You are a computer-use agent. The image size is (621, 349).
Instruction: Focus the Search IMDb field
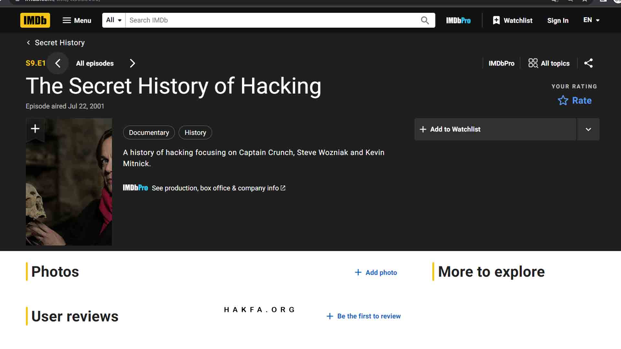point(272,20)
